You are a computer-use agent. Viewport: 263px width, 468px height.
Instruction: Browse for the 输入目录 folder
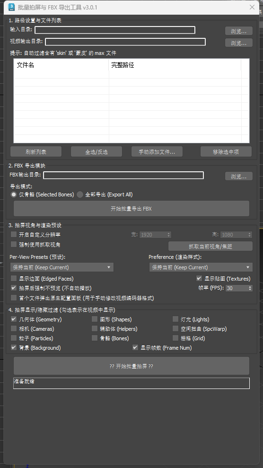tap(238, 31)
